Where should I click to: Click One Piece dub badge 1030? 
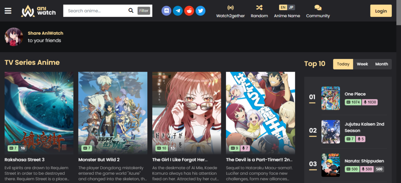pos(370,102)
